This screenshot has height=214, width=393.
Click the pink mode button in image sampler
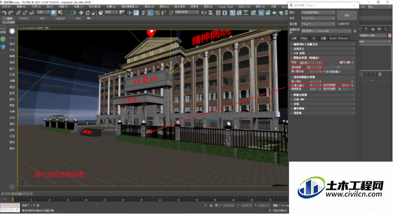pyautogui.click(x=345, y=62)
